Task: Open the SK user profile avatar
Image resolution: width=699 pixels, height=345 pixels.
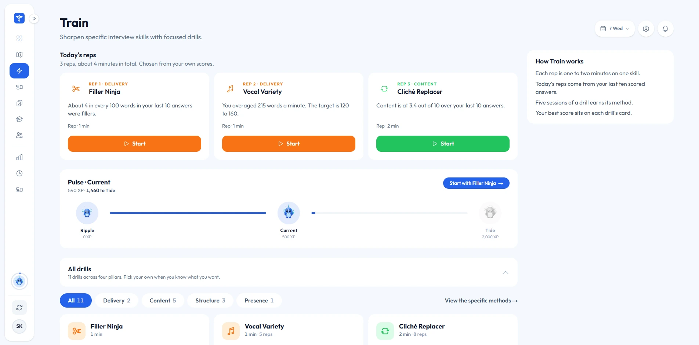Action: 19,326
